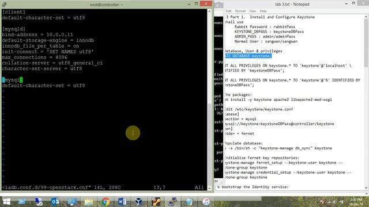The width and height of the screenshot is (369, 207).
Task: Open VirtualBox cube icon in taskbar
Action: pos(138,202)
